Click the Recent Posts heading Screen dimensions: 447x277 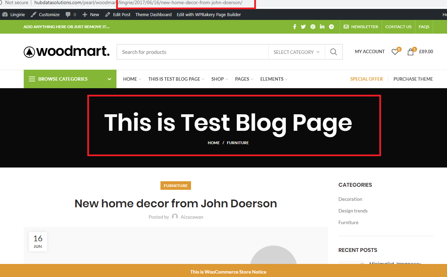[358, 250]
